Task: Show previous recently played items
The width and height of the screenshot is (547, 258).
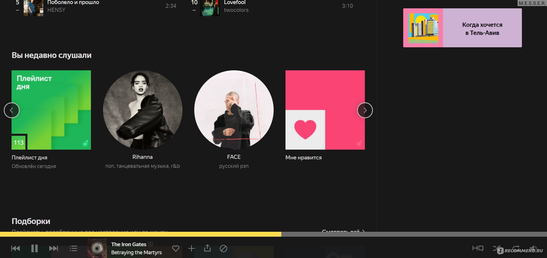Action: [x=12, y=110]
